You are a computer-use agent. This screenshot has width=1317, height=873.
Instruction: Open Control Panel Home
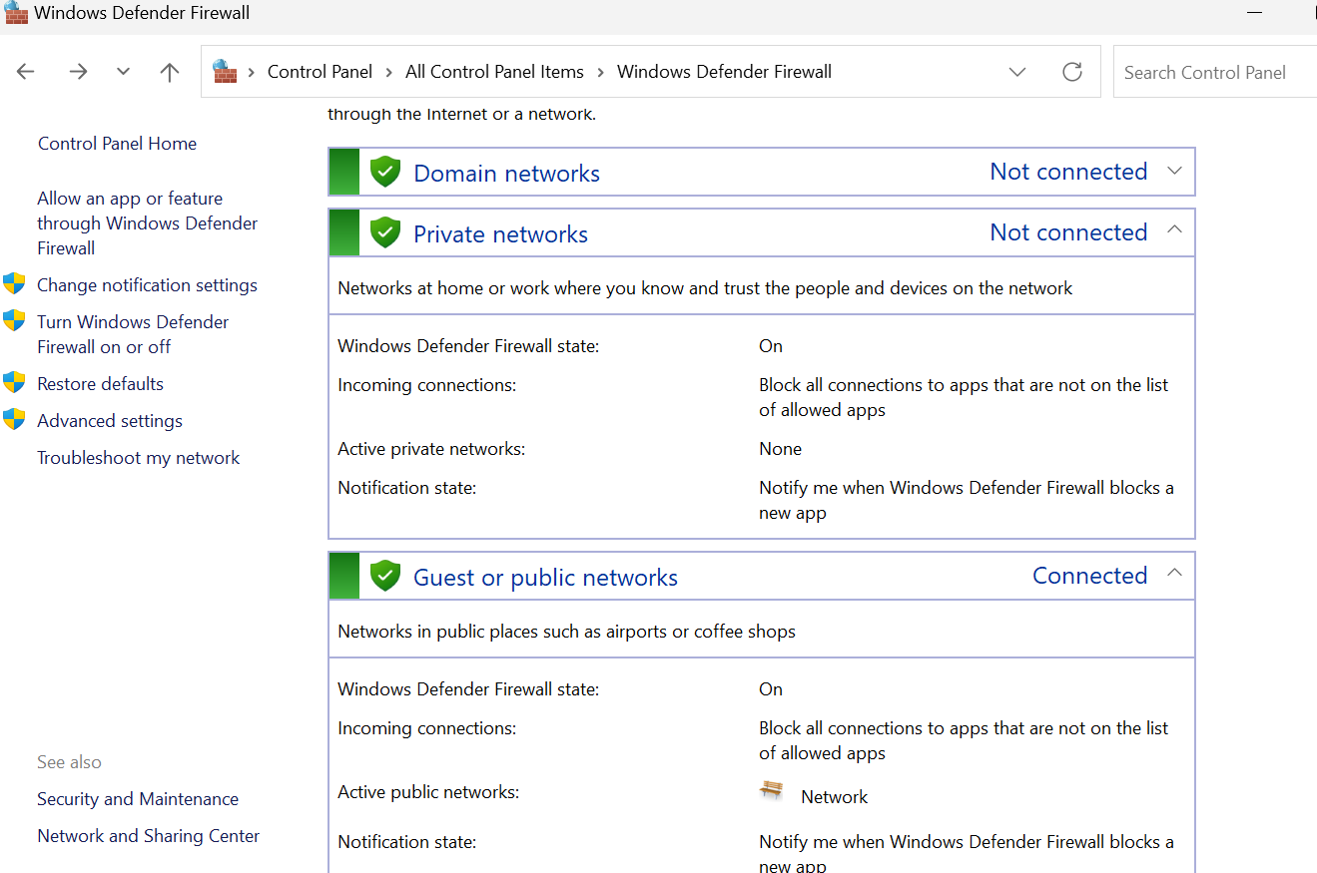(x=117, y=144)
